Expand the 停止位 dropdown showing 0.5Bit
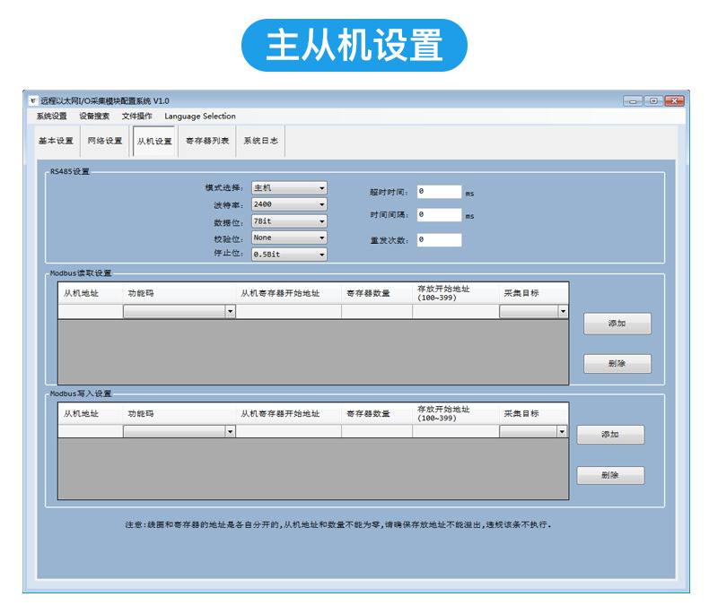 [x=289, y=255]
